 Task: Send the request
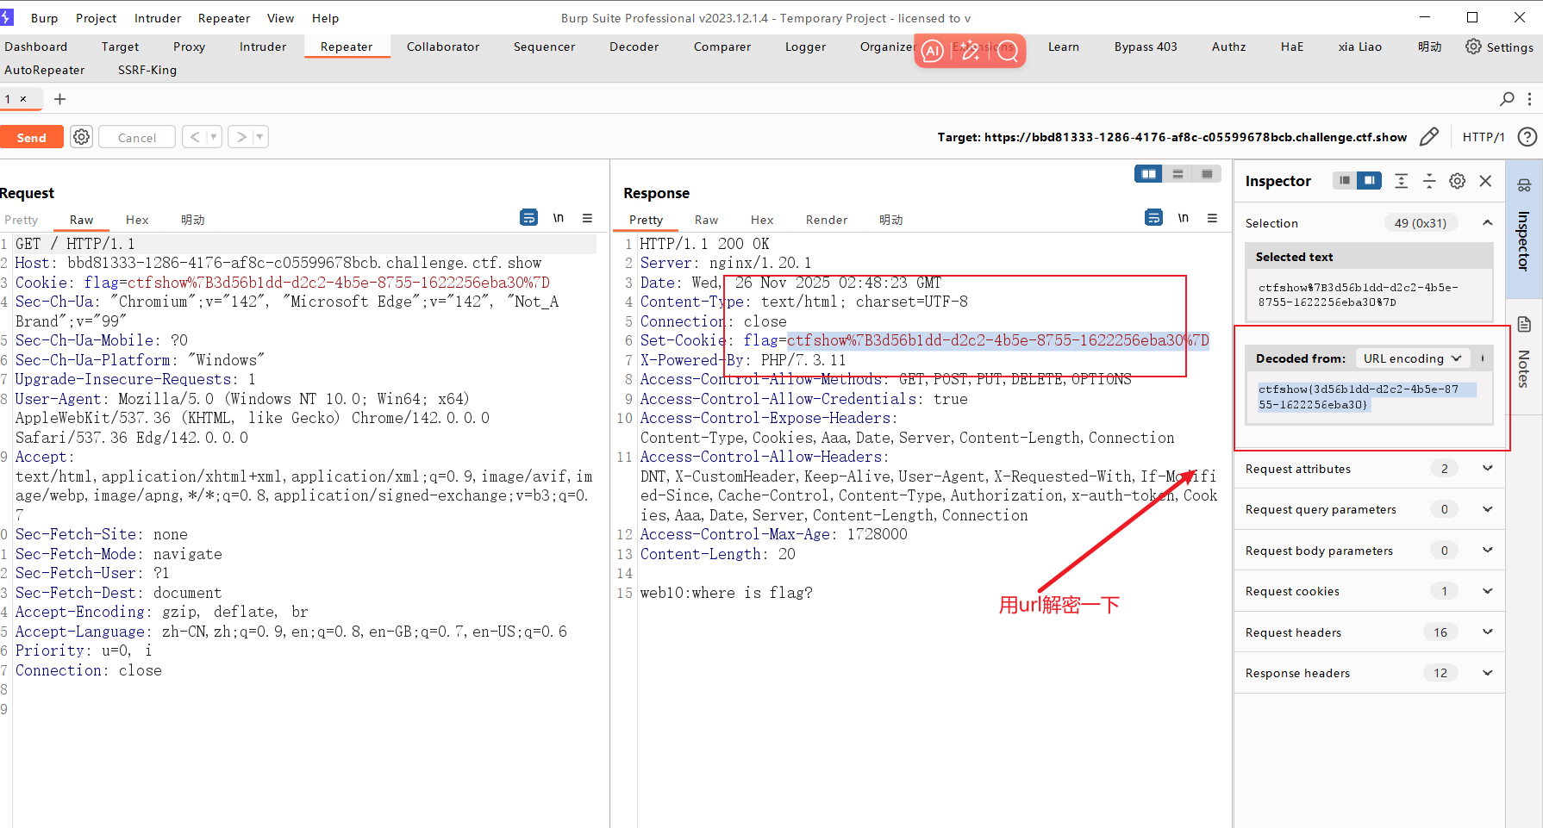pos(32,137)
